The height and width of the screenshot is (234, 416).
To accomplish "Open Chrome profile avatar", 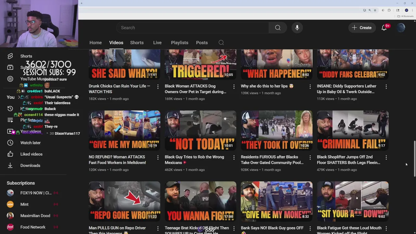I will click(406, 10).
